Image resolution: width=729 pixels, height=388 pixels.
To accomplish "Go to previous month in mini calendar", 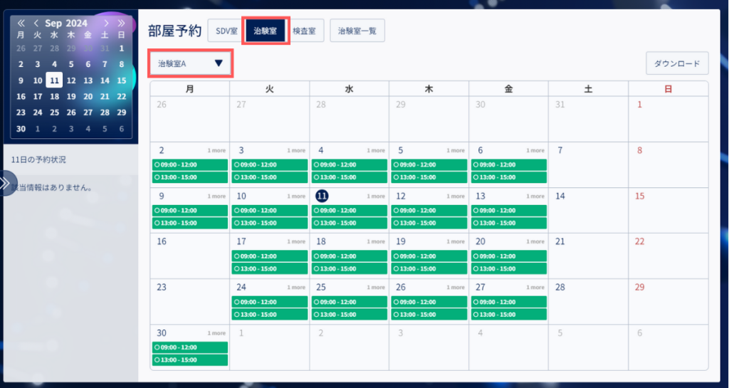I will point(36,23).
